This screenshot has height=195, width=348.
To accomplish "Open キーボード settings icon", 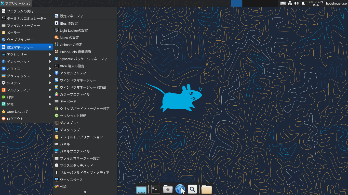I will click(x=57, y=102).
